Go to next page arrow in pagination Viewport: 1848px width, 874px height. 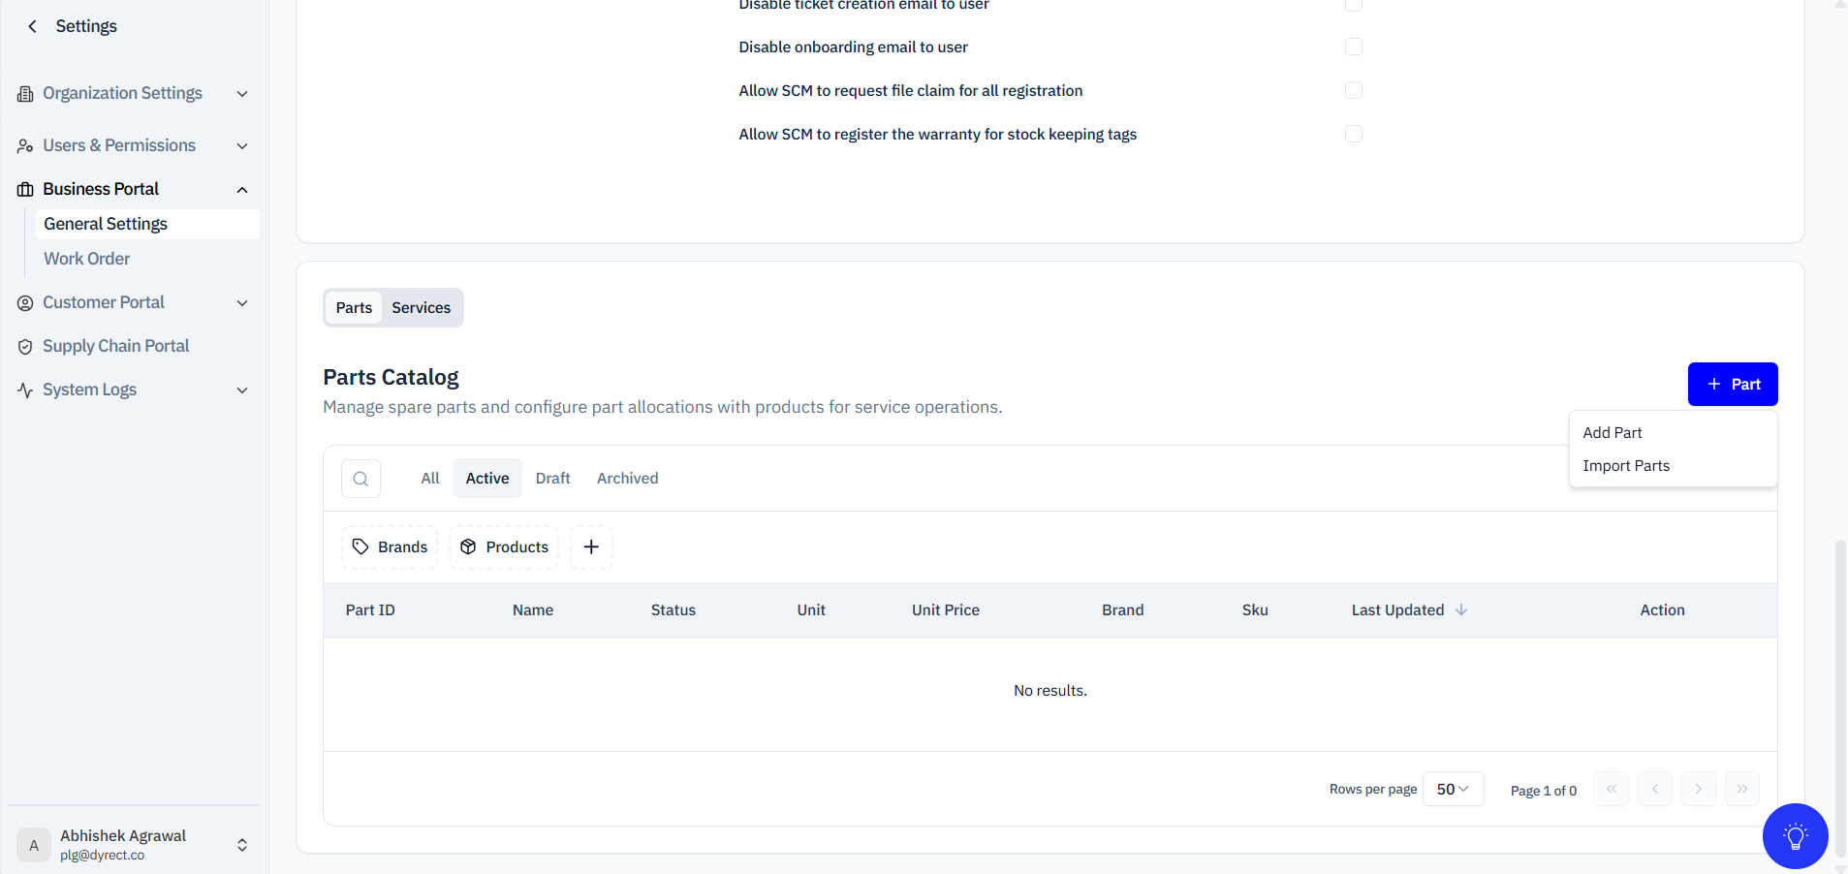pyautogui.click(x=1698, y=789)
